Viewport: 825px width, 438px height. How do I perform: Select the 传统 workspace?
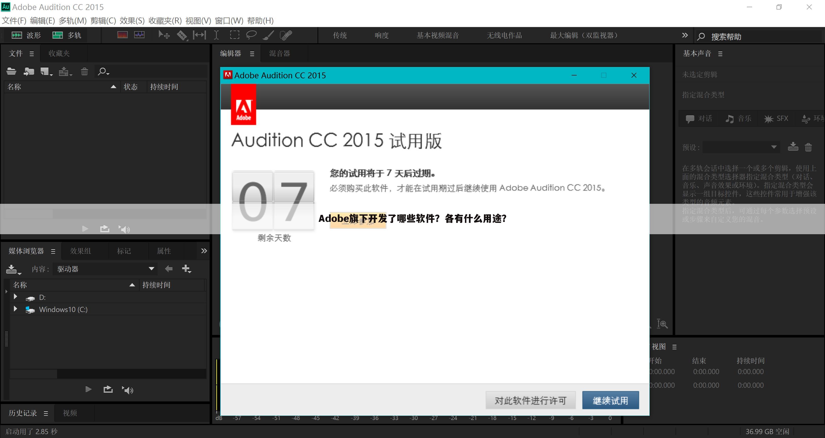(340, 35)
